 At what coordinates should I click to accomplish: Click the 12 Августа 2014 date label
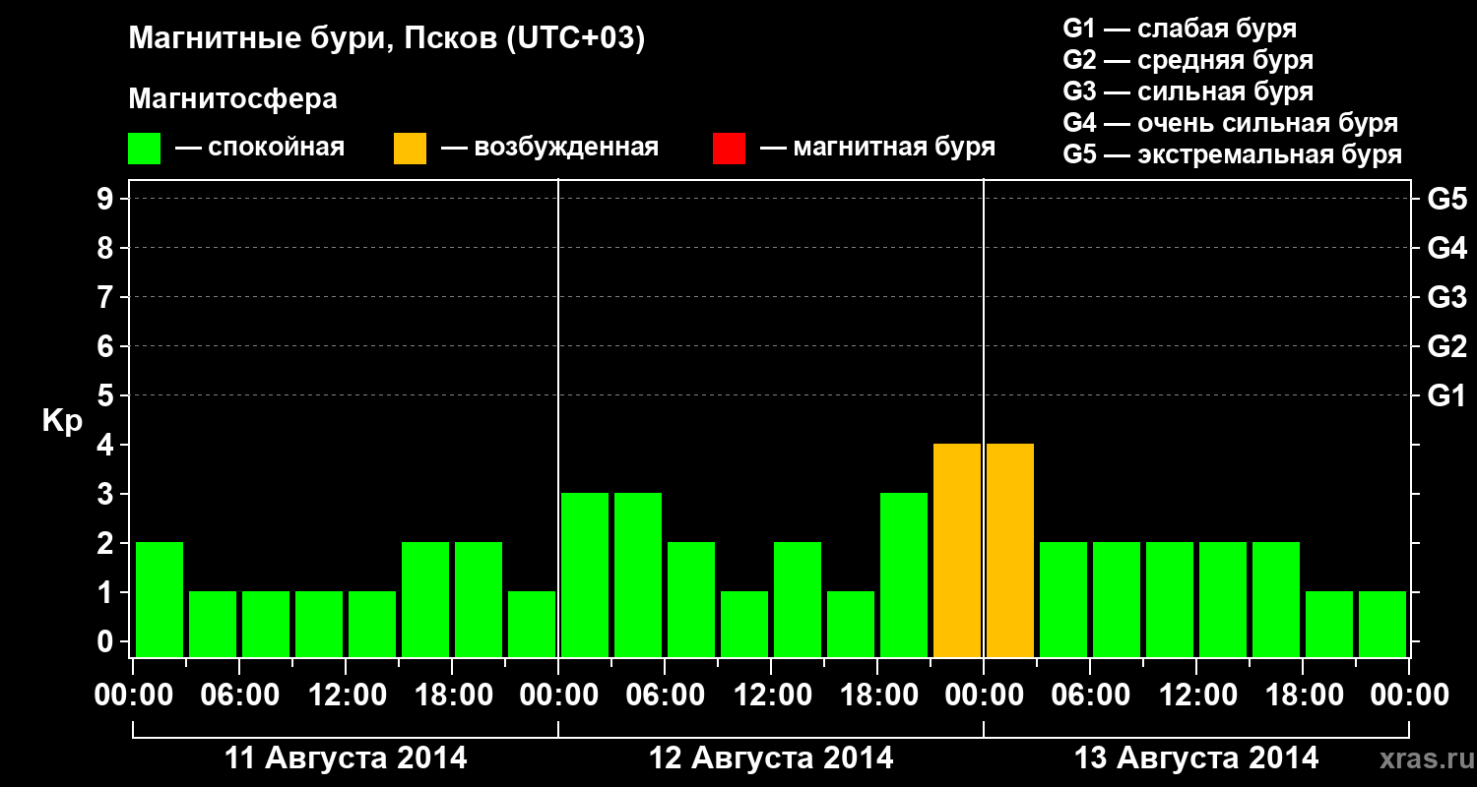tap(771, 758)
